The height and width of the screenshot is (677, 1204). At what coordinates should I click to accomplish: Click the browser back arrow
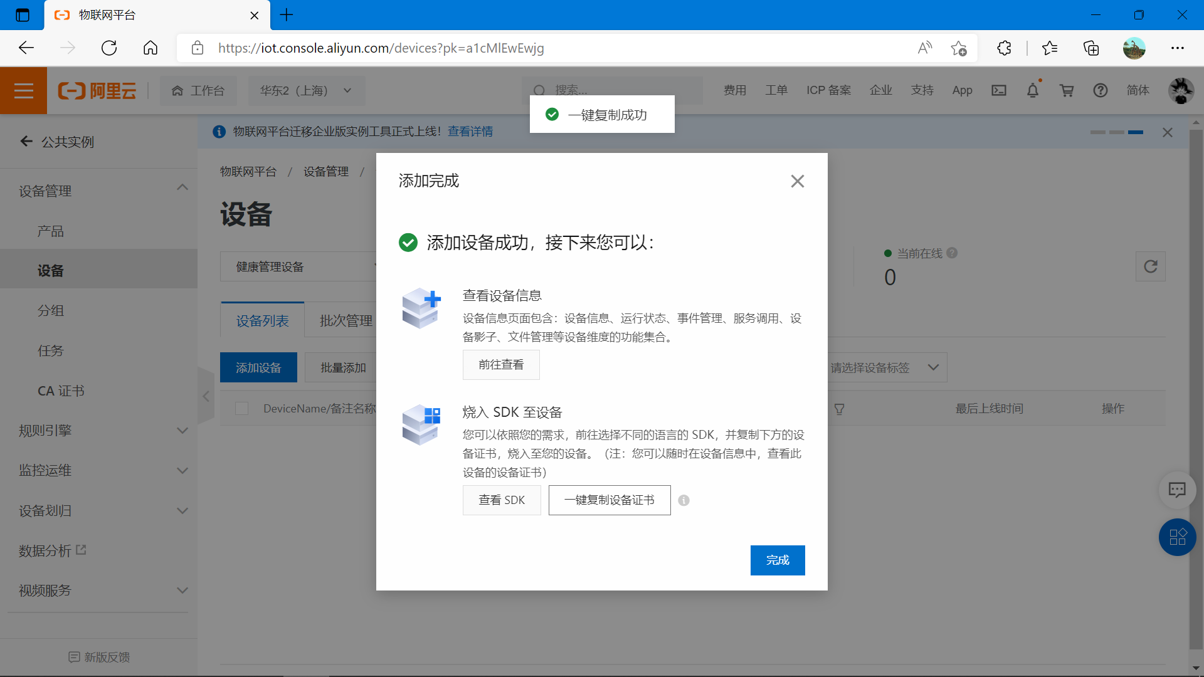point(26,48)
